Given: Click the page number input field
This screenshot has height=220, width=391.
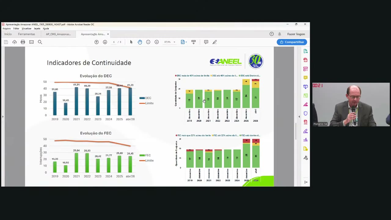Looking at the screenshot, I should point(114,42).
